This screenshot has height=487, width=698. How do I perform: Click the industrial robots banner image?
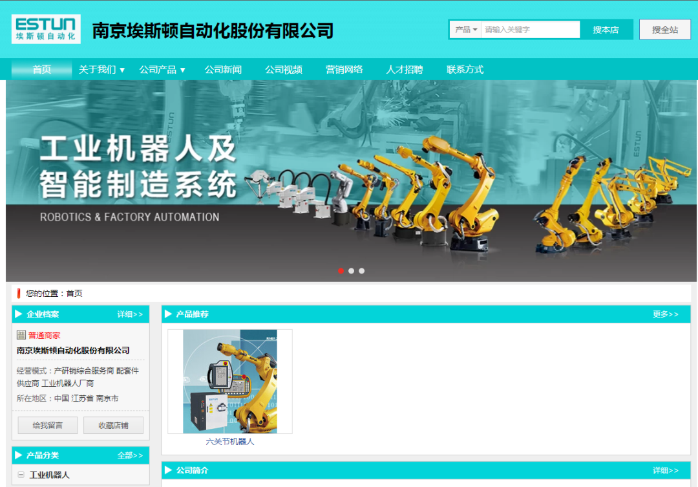351,181
